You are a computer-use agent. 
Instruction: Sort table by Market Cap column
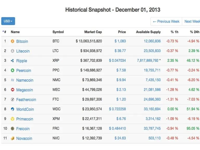click(93, 32)
